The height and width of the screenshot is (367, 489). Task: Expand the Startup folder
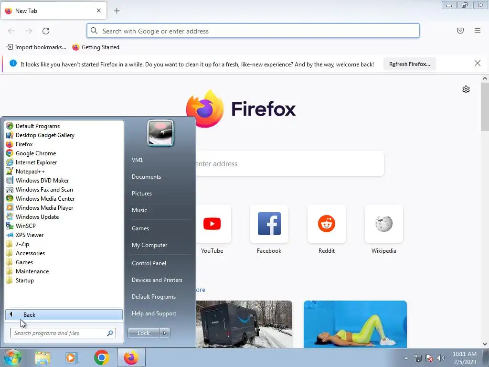point(64,280)
